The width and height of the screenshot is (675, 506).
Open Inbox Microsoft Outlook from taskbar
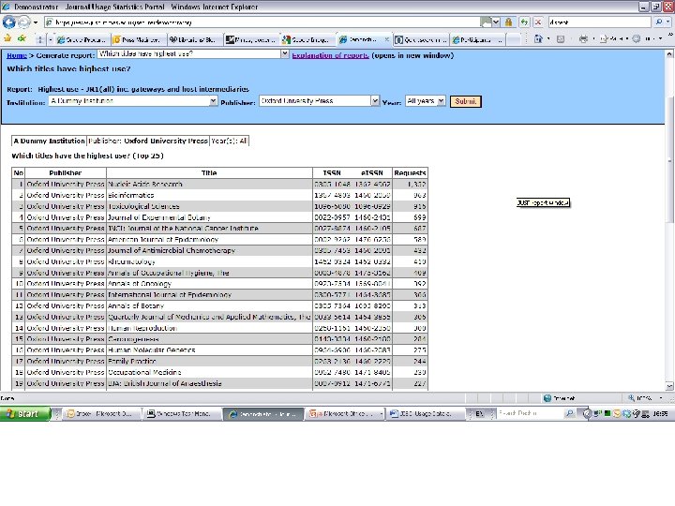(102, 414)
